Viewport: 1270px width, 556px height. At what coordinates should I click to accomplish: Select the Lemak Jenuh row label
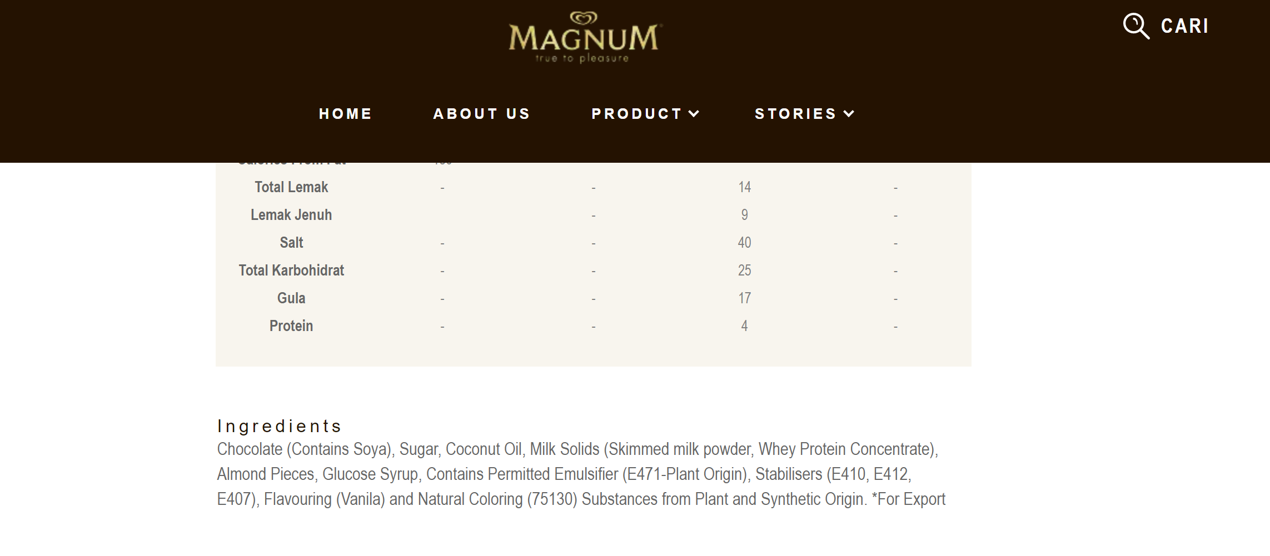(291, 215)
